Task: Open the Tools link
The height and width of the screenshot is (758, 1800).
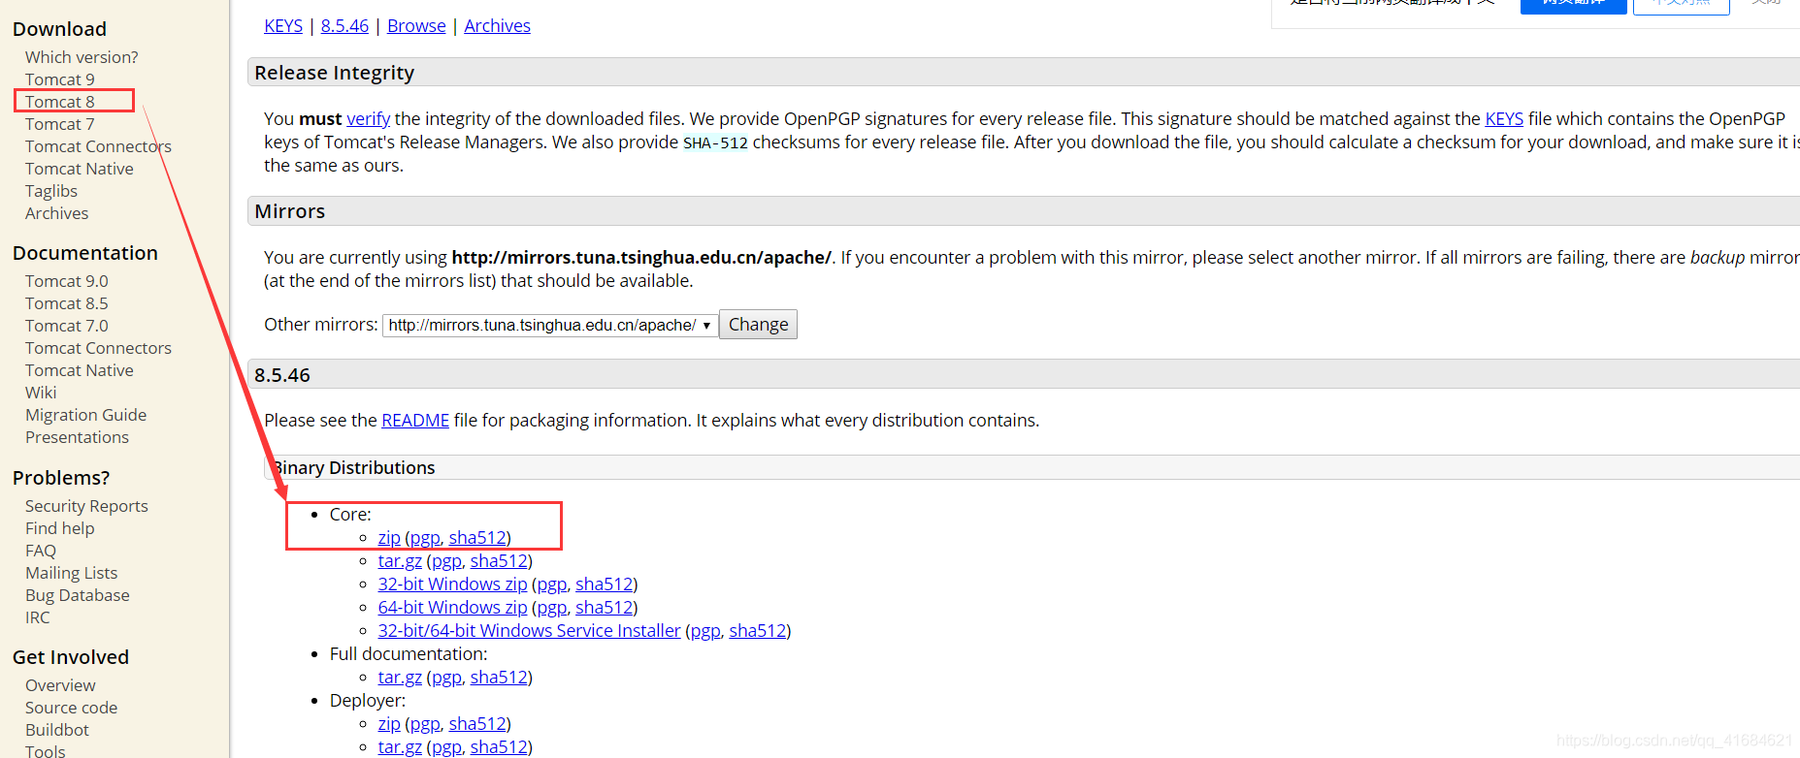Action: coord(46,750)
